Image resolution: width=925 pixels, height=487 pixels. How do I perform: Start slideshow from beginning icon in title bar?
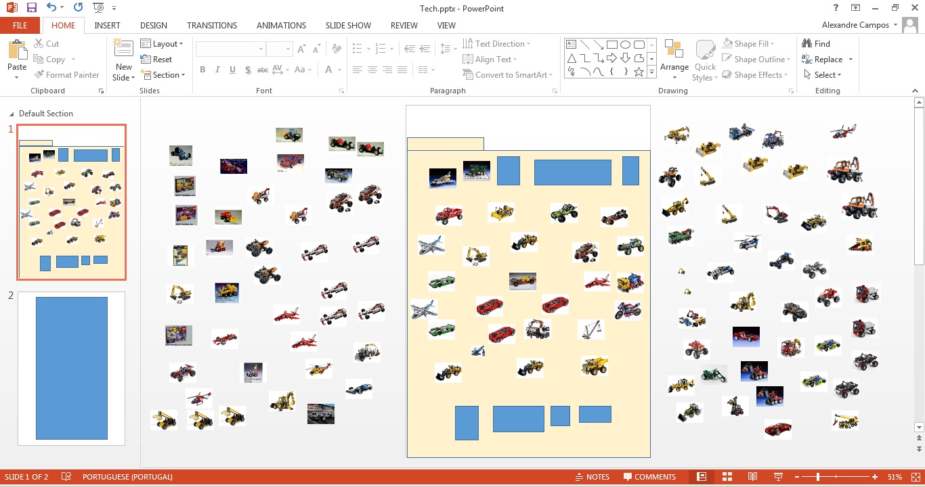tap(98, 7)
